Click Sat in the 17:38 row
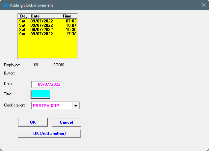The height and width of the screenshot is (151, 209). pyautogui.click(x=22, y=34)
